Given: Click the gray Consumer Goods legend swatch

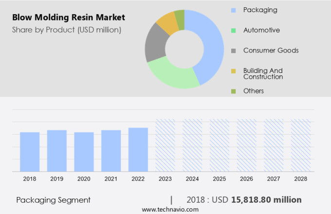Looking at the screenshot, I should click(233, 51).
